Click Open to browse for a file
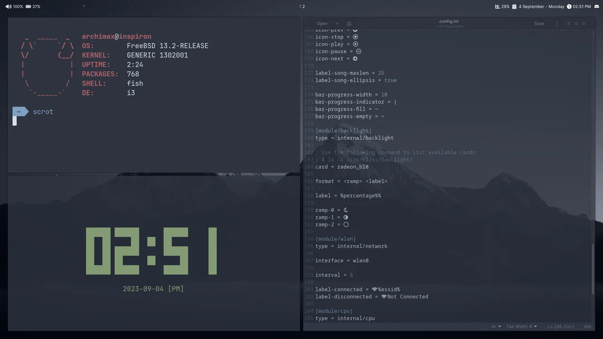The height and width of the screenshot is (339, 603). pyautogui.click(x=321, y=23)
